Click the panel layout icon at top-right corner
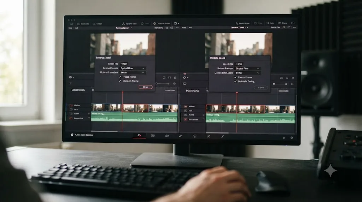Viewport: 362px width, 202px height. [x=293, y=23]
